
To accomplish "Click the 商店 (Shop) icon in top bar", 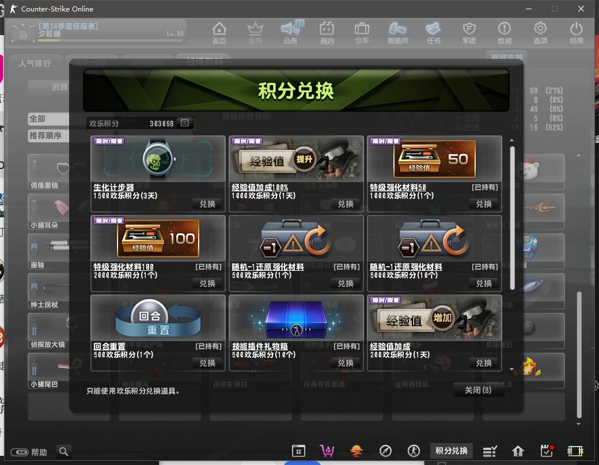I will (327, 32).
